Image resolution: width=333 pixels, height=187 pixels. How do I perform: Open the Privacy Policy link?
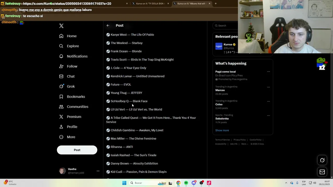click(240, 140)
